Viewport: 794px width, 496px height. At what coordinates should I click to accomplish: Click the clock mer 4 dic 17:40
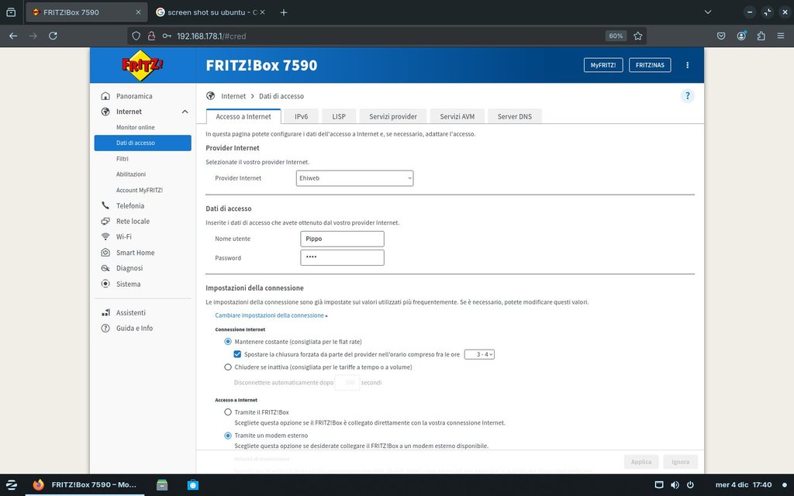point(744,485)
